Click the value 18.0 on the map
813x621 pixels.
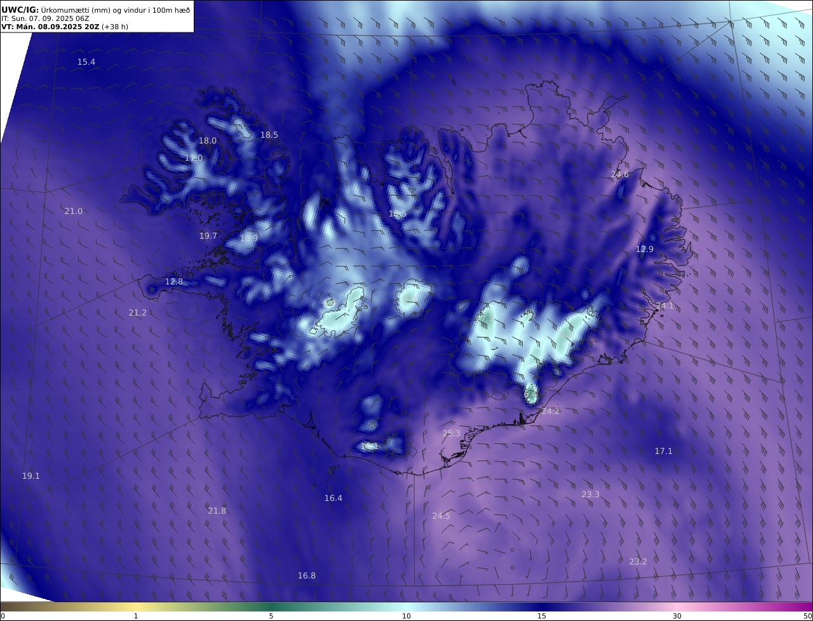point(208,140)
